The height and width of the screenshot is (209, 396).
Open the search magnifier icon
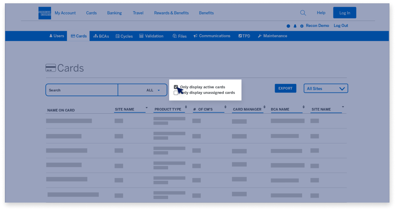point(303,13)
